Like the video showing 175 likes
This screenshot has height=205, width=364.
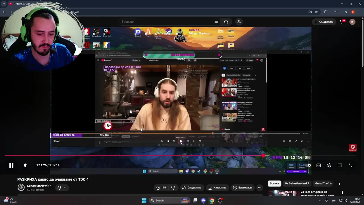[161, 188]
